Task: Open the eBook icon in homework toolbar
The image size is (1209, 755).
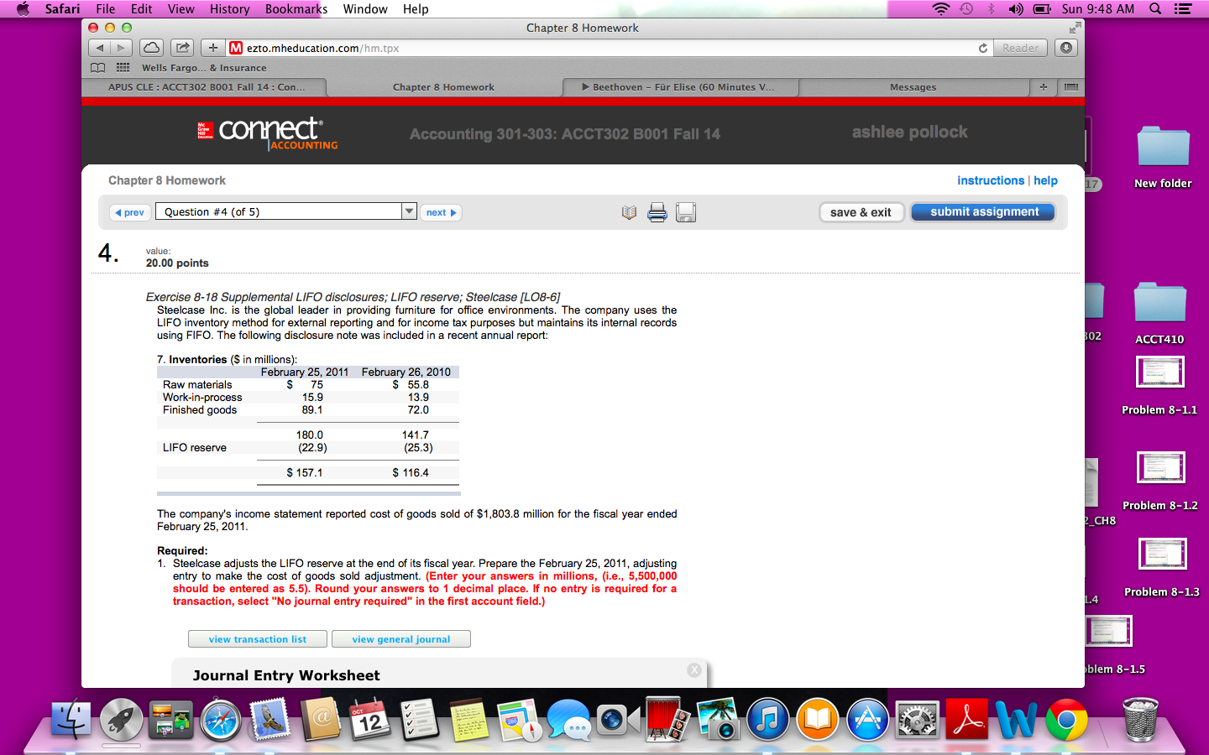Action: coord(629,212)
